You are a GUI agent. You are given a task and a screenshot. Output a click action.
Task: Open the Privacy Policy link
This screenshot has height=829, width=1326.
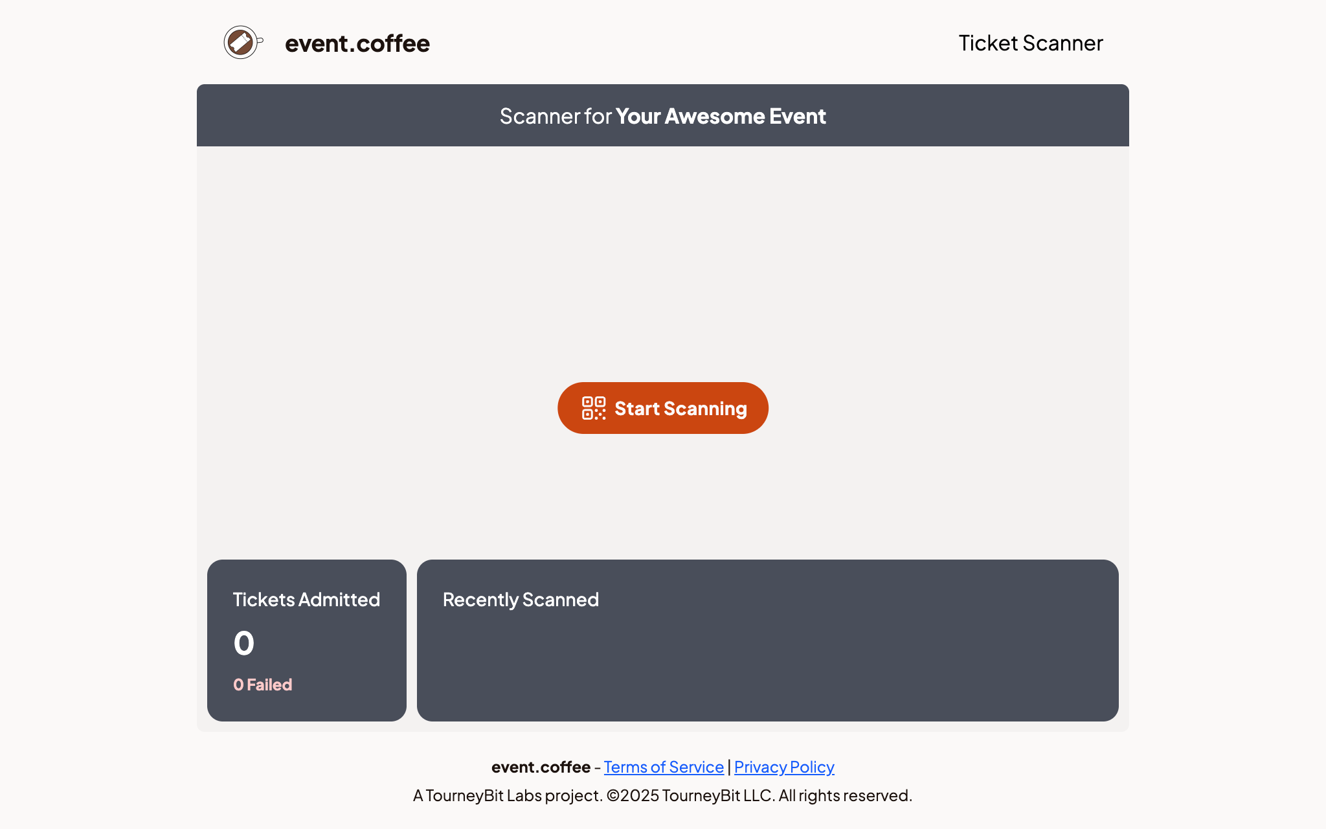(x=784, y=767)
